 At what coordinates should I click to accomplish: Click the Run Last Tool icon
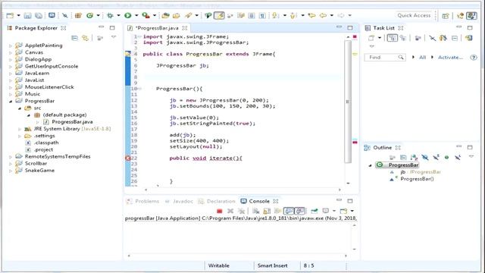pos(145,15)
